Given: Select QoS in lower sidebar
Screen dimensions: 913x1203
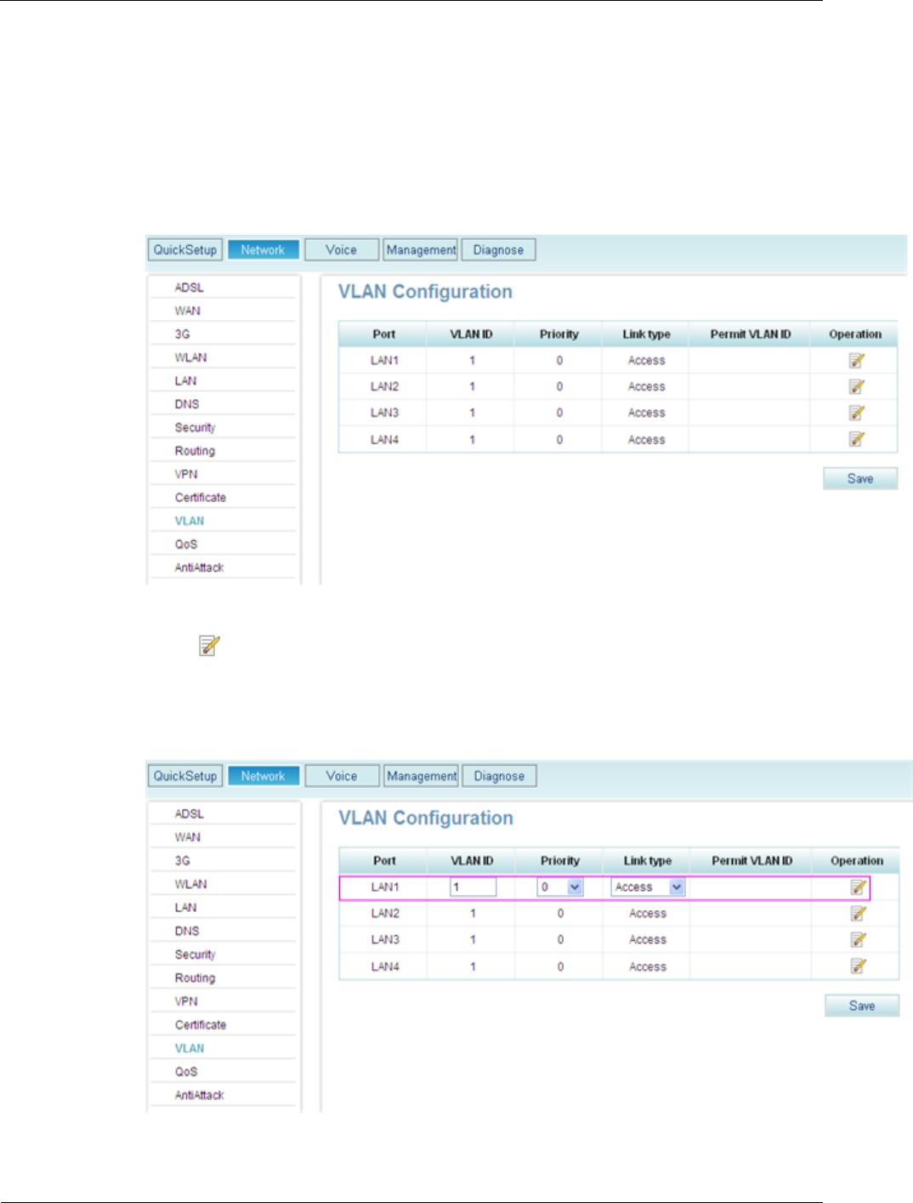Looking at the screenshot, I should coord(186,1072).
